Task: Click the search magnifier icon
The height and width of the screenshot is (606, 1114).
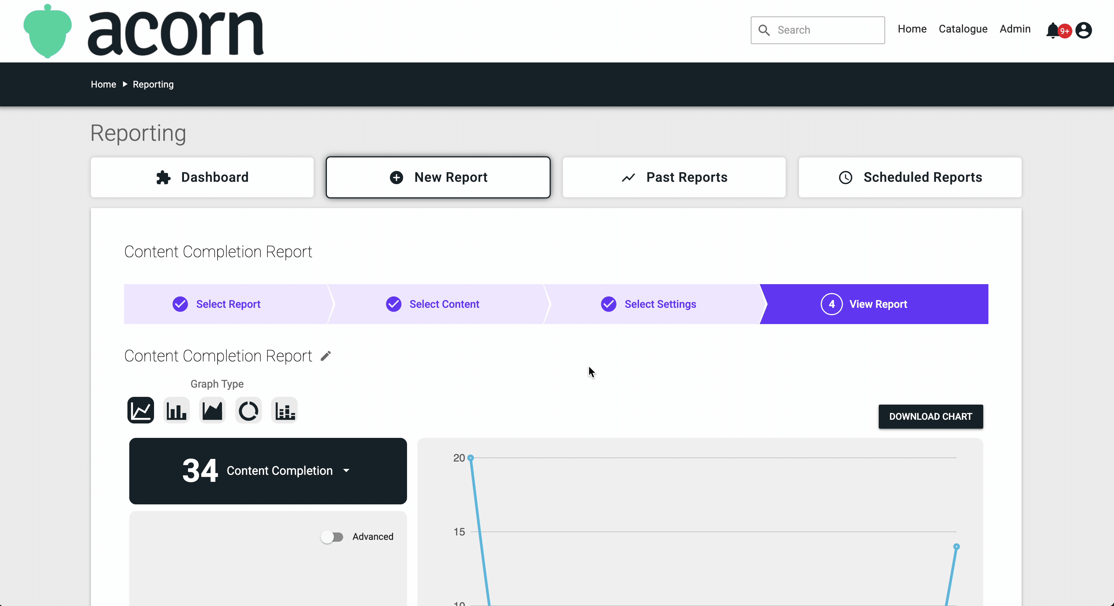Action: tap(764, 30)
